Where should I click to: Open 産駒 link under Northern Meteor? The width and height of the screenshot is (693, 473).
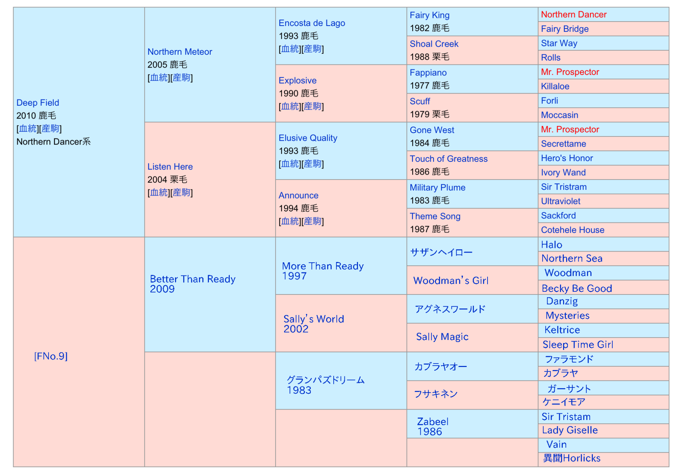(x=182, y=78)
